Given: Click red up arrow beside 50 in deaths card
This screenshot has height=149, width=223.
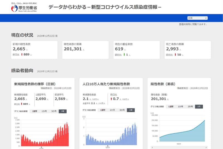Looking at the screenshot, I should tap(175, 55).
